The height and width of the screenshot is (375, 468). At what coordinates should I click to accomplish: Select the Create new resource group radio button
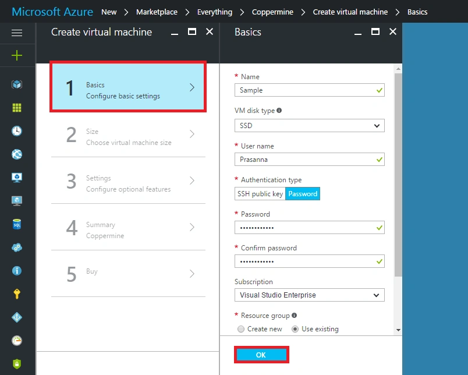[x=241, y=329]
